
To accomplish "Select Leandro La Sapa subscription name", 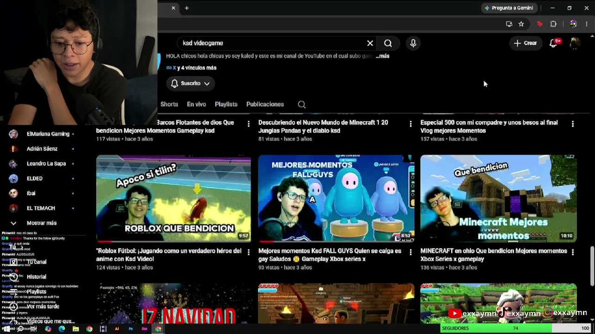I will click(46, 164).
